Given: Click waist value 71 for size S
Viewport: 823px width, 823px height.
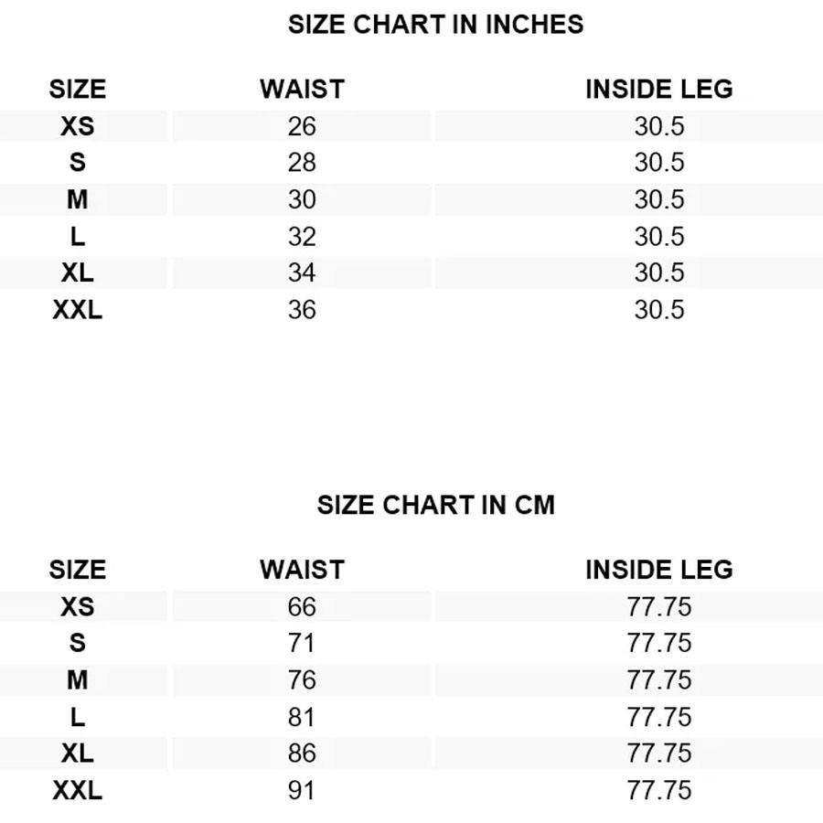Looking at the screenshot, I should click(302, 643).
